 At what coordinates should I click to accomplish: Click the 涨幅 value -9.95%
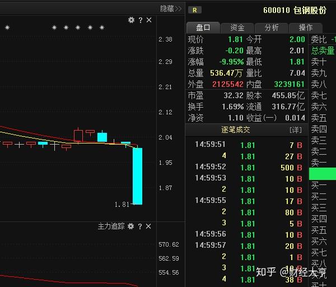231,62
